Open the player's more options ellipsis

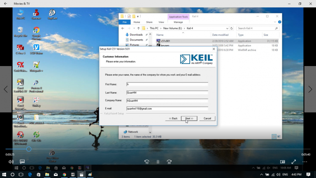click(x=305, y=162)
